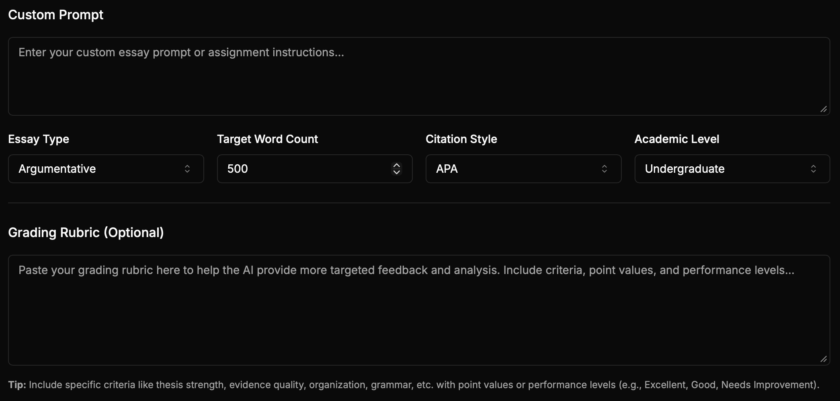Click the Essay Type dropdown chevron icon
The width and height of the screenshot is (840, 401).
[187, 169]
